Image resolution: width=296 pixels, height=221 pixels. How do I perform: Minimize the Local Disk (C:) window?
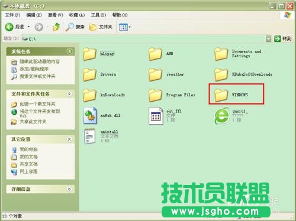coord(273,6)
